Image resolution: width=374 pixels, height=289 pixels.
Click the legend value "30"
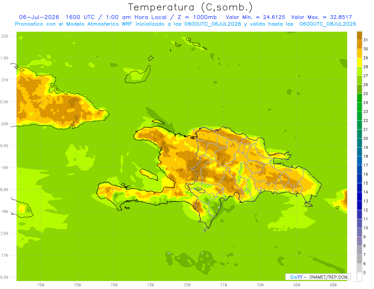click(x=366, y=49)
